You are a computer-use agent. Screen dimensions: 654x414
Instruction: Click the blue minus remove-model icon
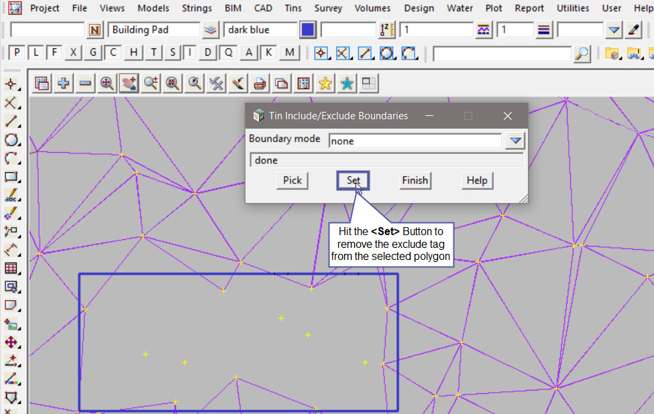point(85,84)
